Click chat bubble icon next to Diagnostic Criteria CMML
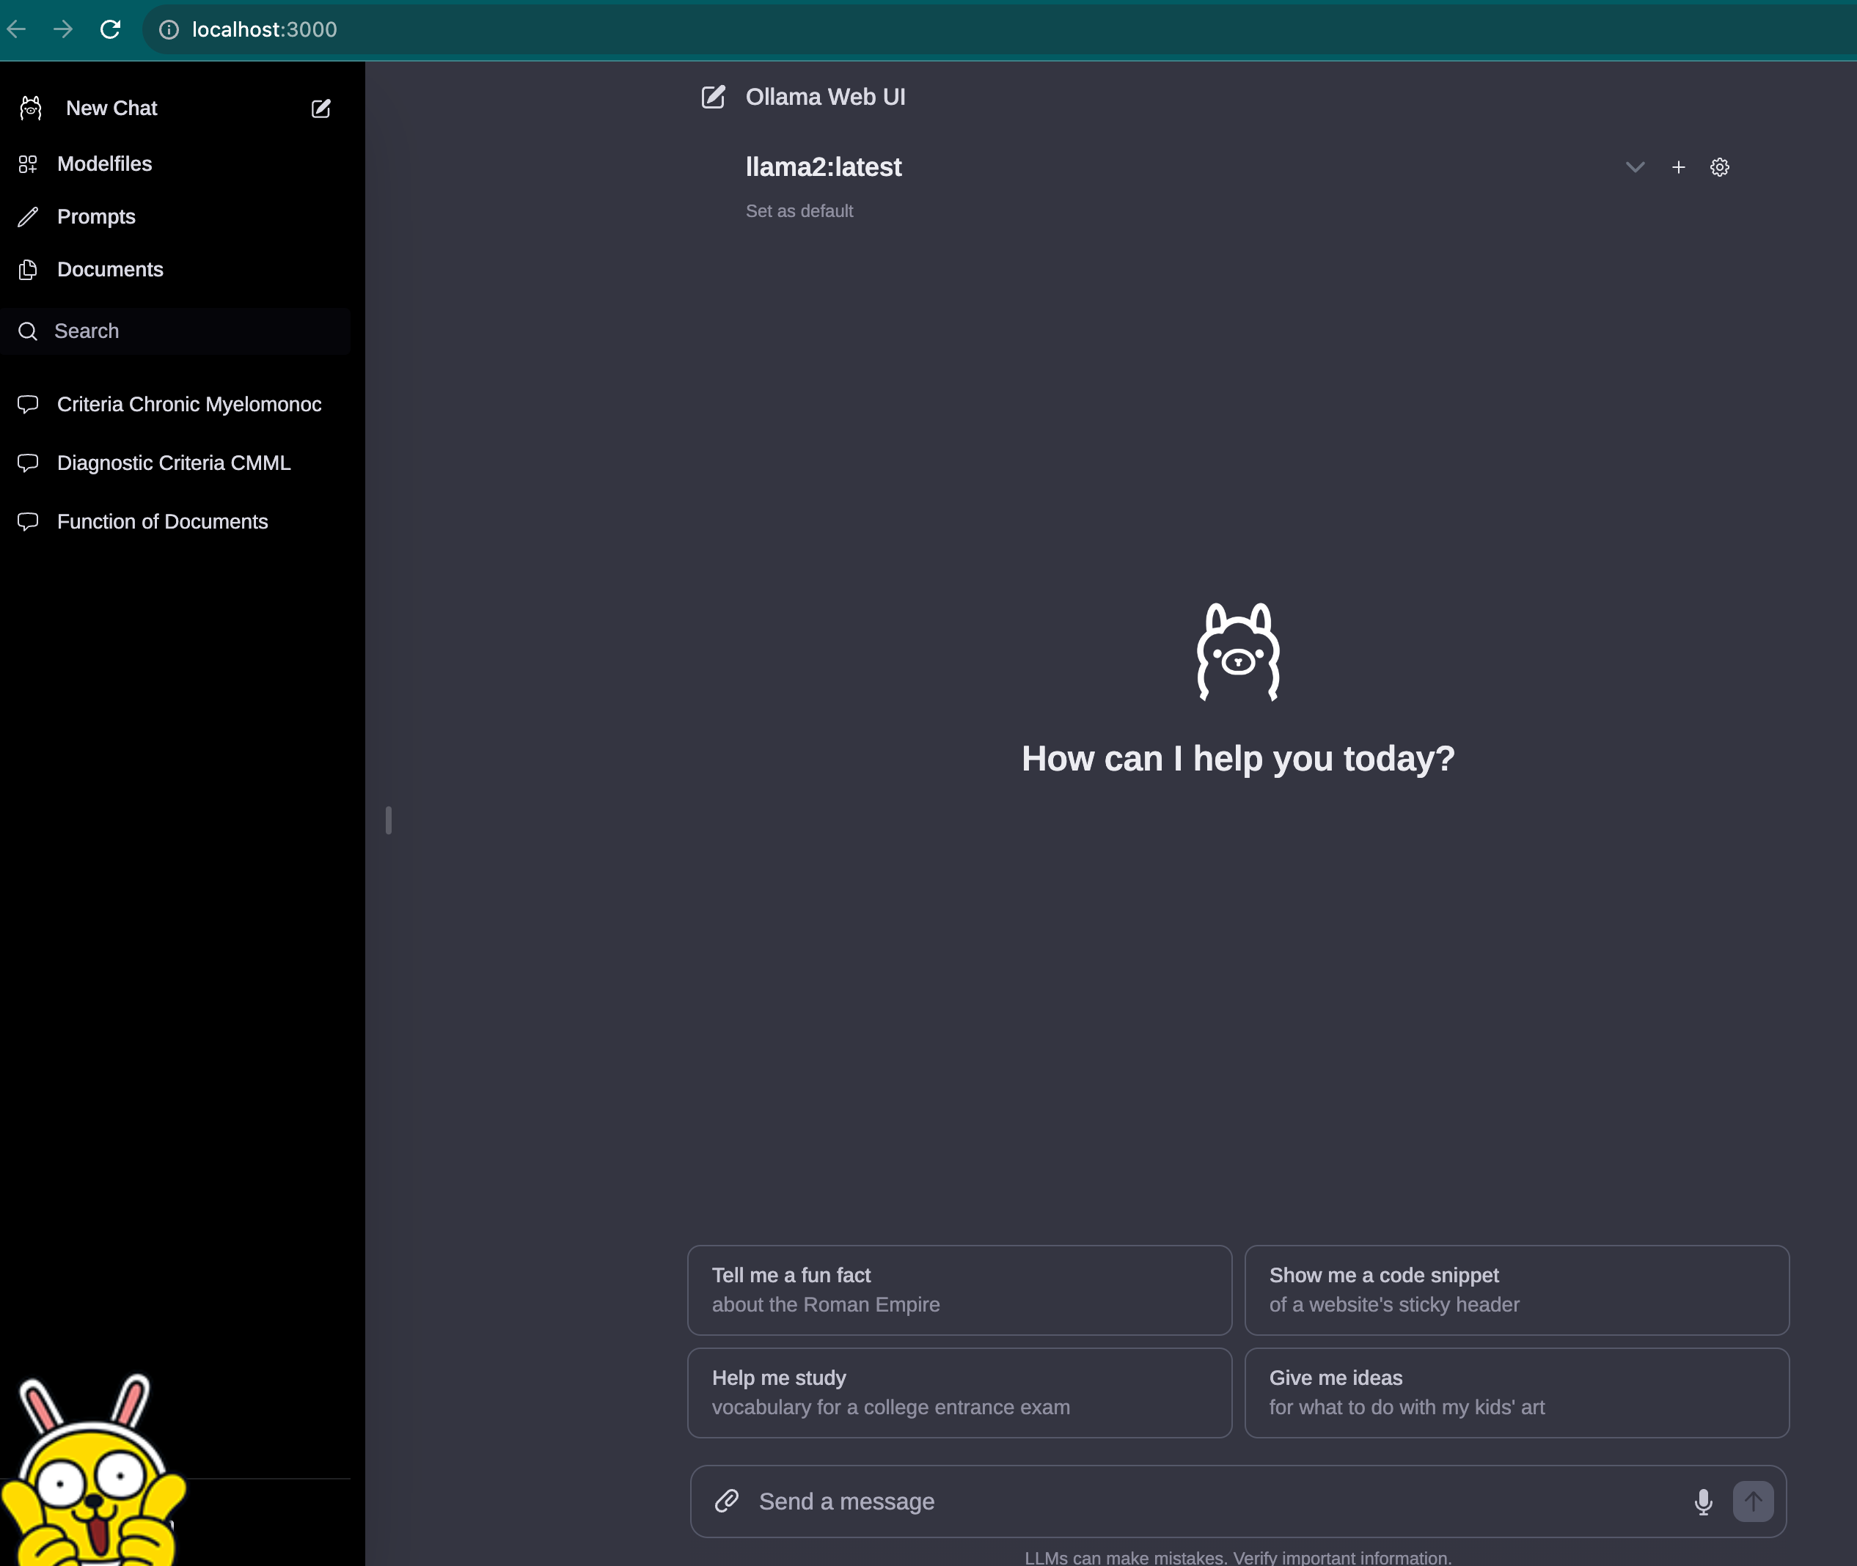The height and width of the screenshot is (1566, 1857). coord(29,463)
